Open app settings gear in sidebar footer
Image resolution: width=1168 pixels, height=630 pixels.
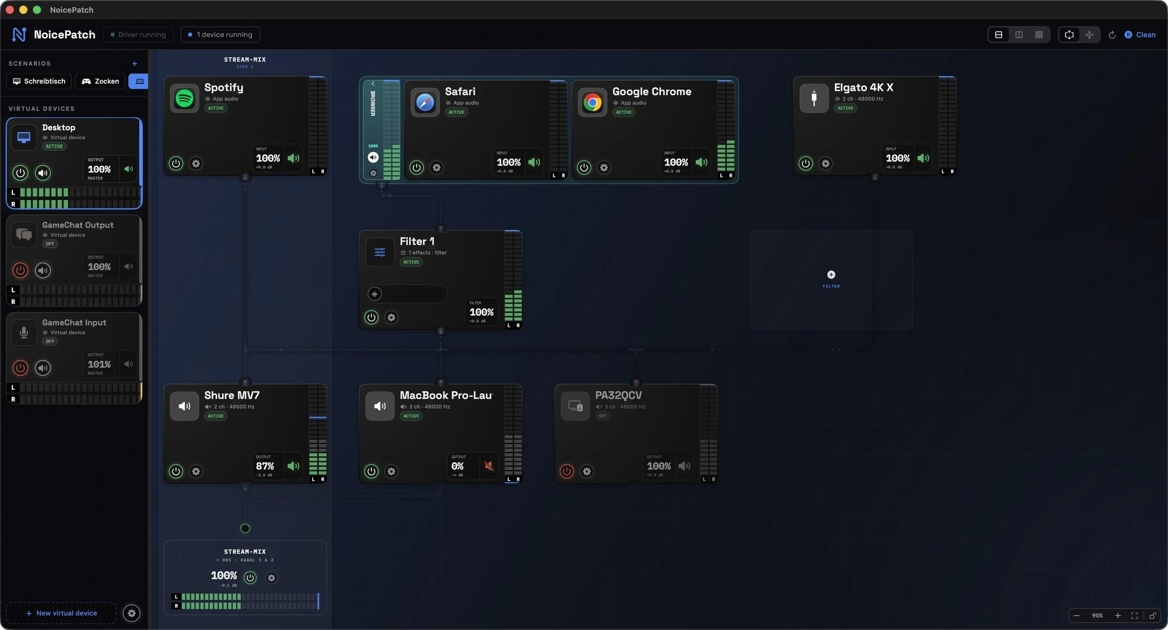(x=131, y=613)
